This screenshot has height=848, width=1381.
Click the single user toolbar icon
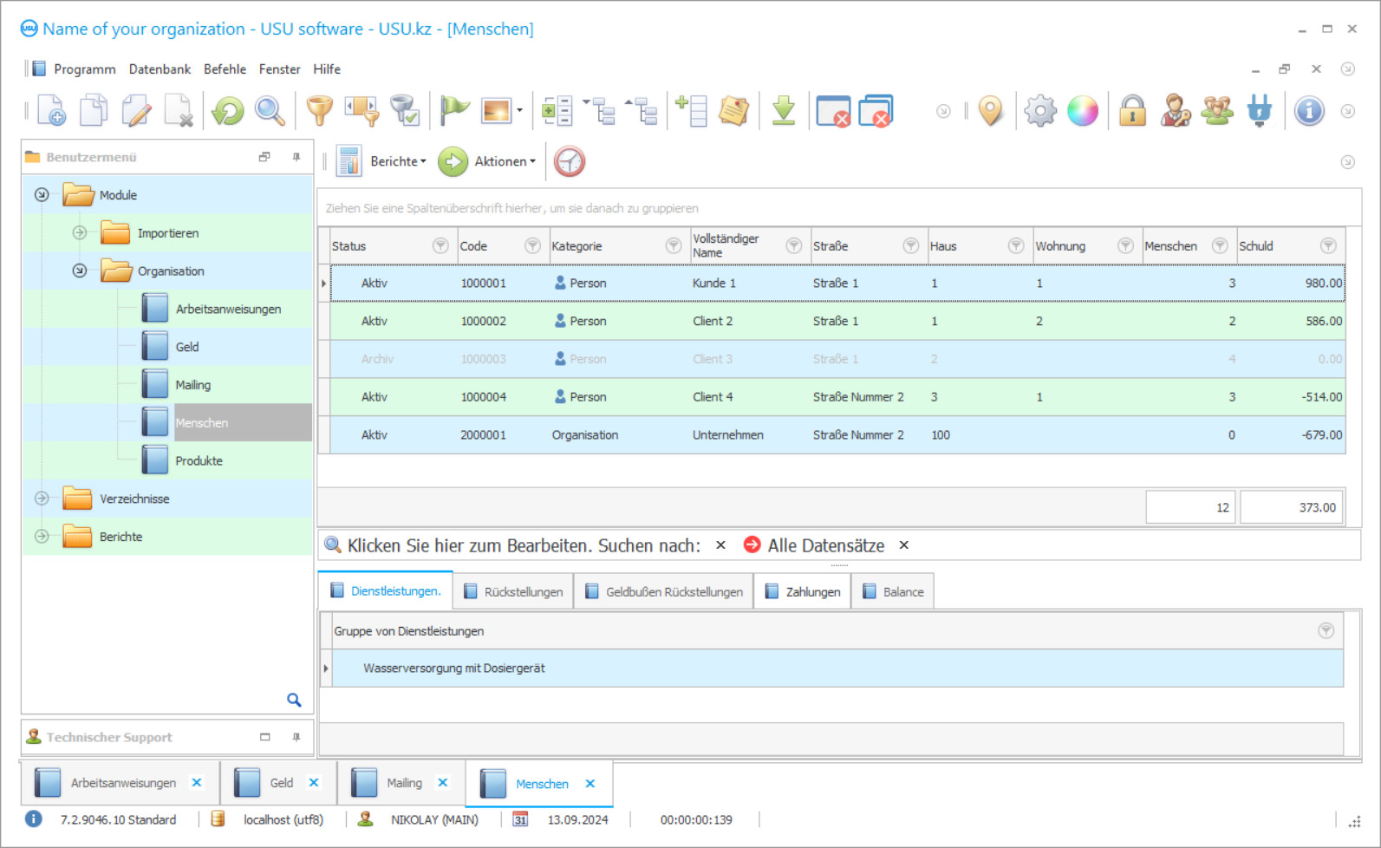[x=1176, y=111]
